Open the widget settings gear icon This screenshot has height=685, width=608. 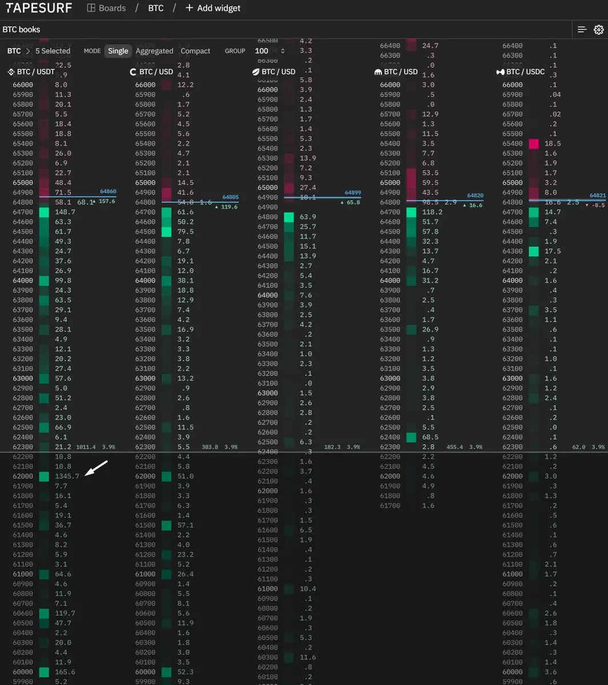coord(598,30)
